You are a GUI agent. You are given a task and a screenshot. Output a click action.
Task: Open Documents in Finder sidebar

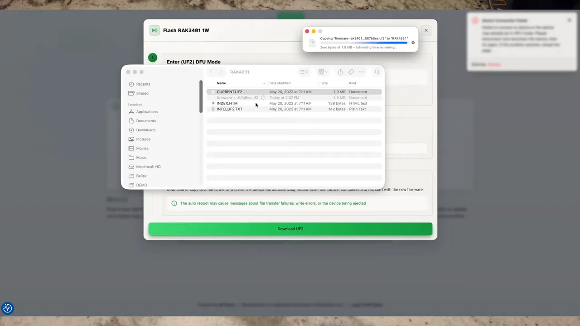(145, 121)
